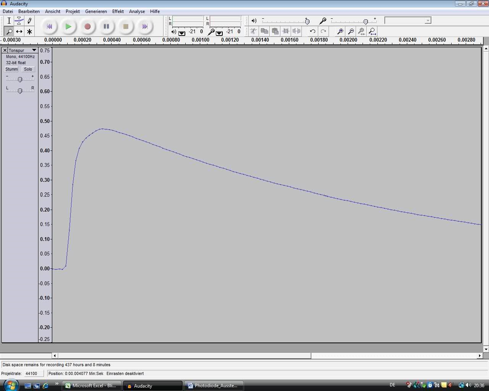Click the red Record button
489x391 pixels.
tap(87, 26)
